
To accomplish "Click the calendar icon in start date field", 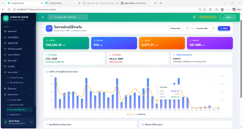I will pyautogui.click(x=187, y=28).
